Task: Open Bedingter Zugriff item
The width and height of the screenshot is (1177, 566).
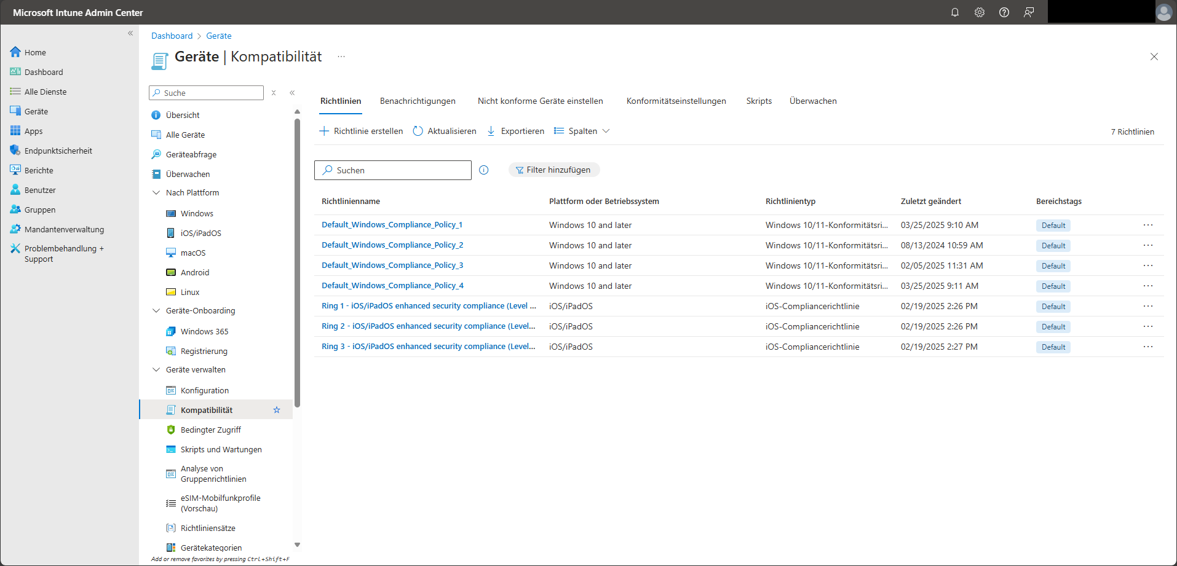Action: (211, 430)
